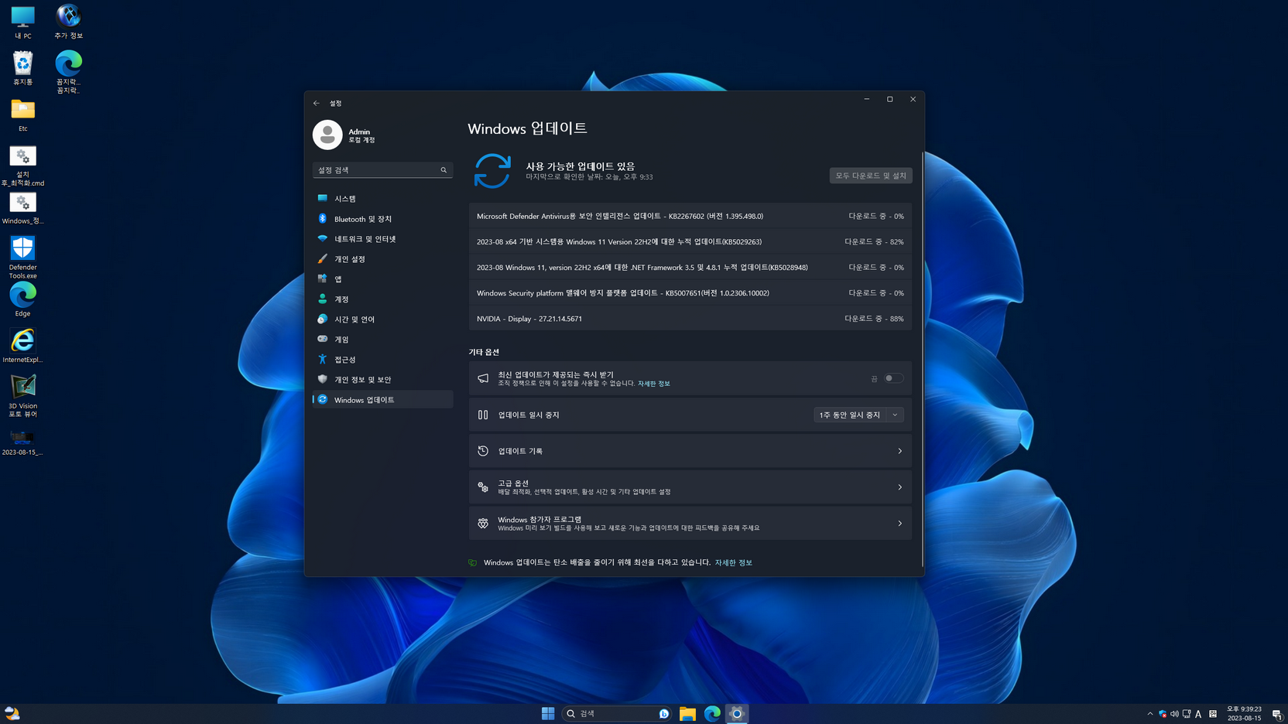Viewport: 1288px width, 724px height.
Task: Click the Admin account avatar
Action: [327, 135]
